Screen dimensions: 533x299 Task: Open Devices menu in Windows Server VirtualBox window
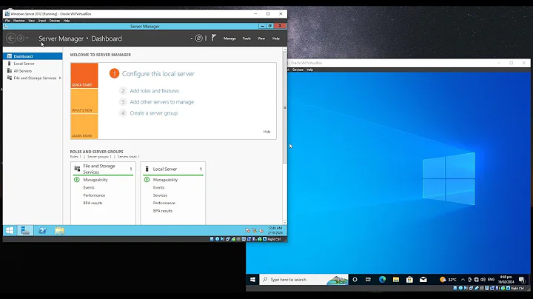click(x=54, y=21)
